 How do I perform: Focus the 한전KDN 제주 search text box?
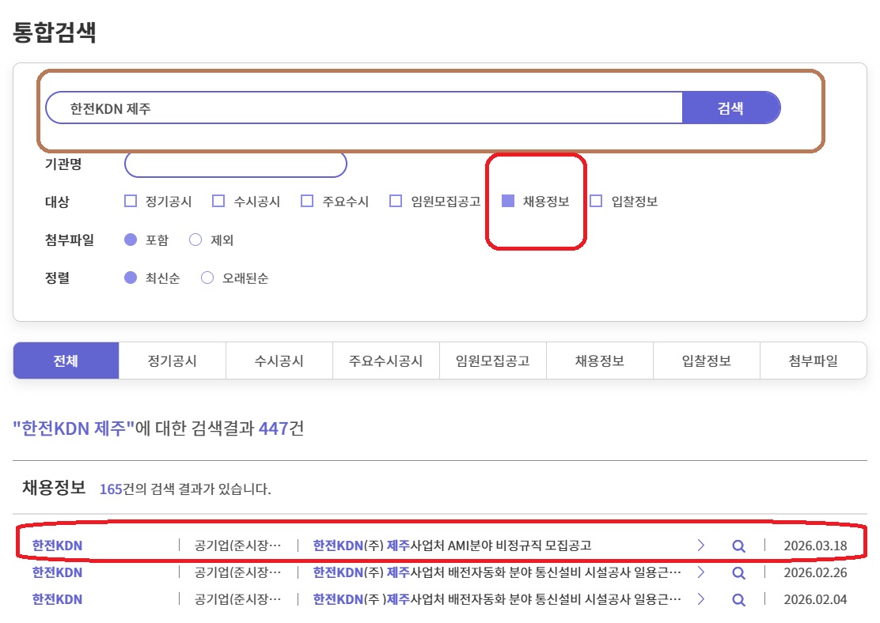(364, 108)
